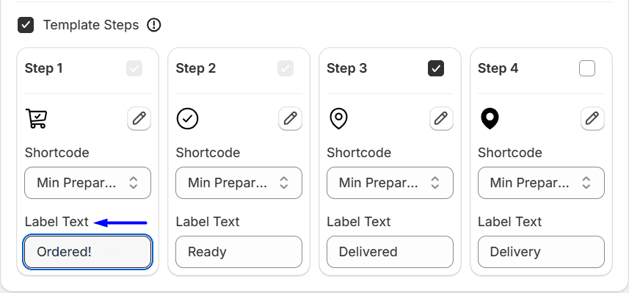Edit the Step 3 location pin icon
This screenshot has width=629, height=293.
point(441,119)
